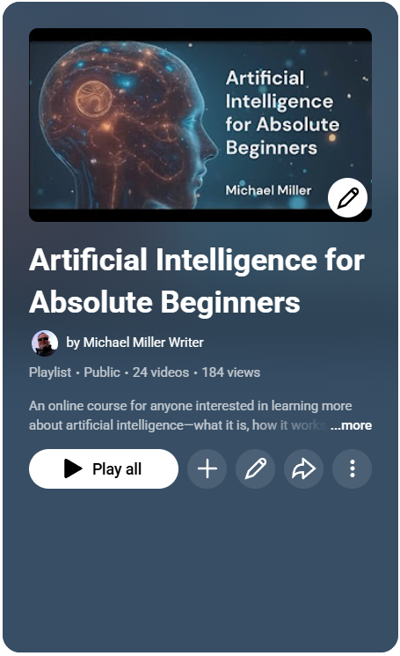Viewport: 400px width, 656px height.
Task: Visit the 'by Michael Miller Writer' channel link
Action: click(x=135, y=343)
